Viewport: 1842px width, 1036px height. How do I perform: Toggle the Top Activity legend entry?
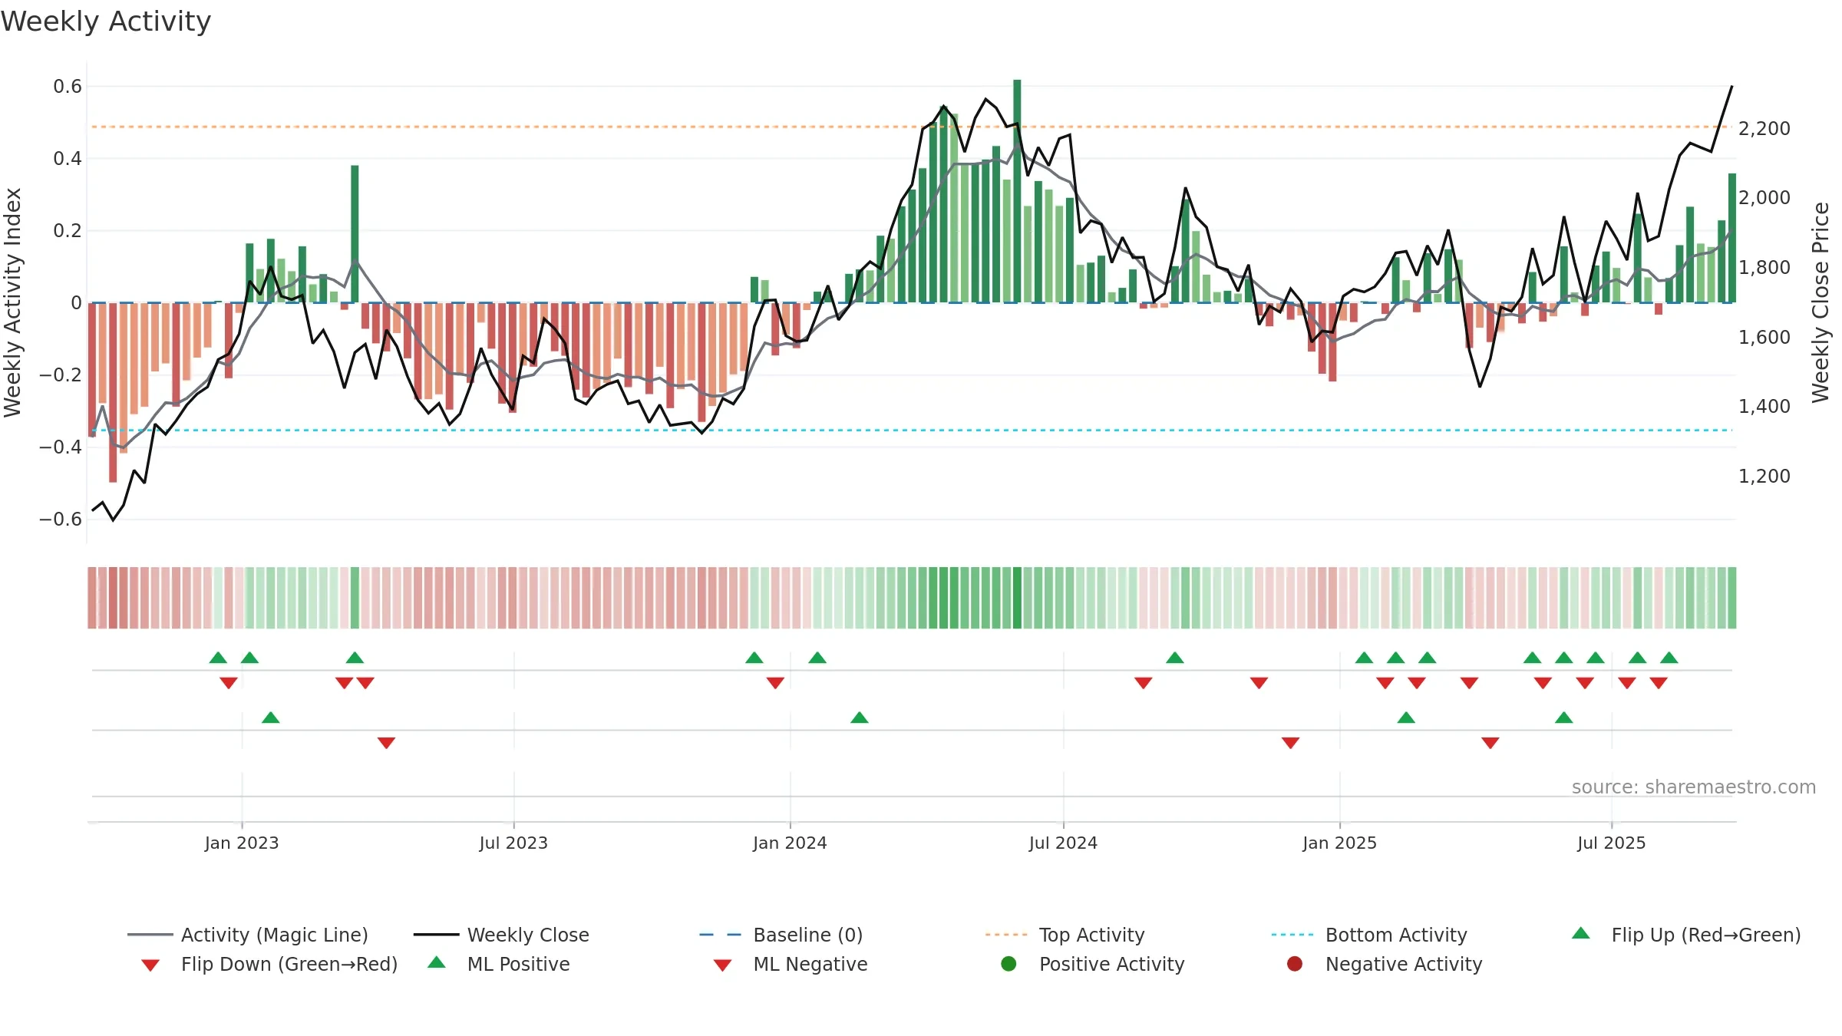pyautogui.click(x=1065, y=935)
